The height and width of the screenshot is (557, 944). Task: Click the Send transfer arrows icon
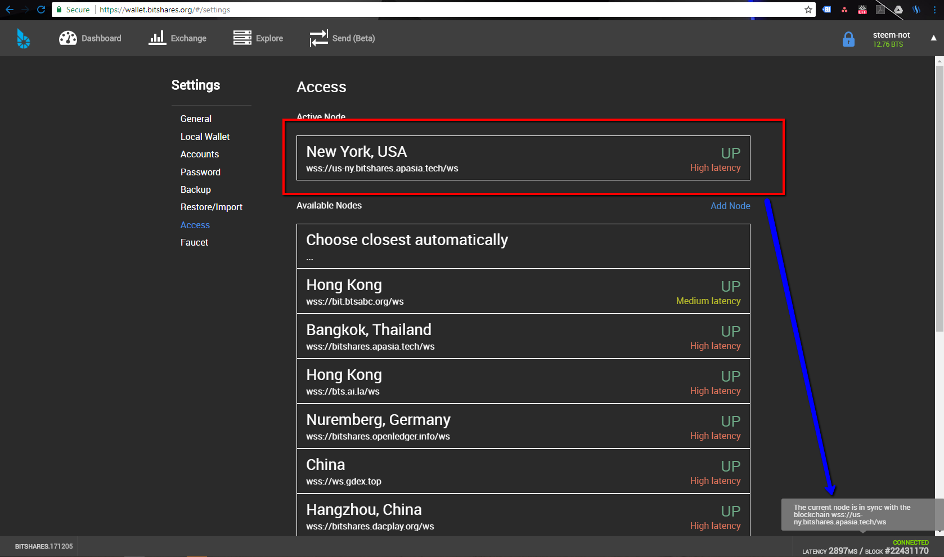pyautogui.click(x=318, y=38)
